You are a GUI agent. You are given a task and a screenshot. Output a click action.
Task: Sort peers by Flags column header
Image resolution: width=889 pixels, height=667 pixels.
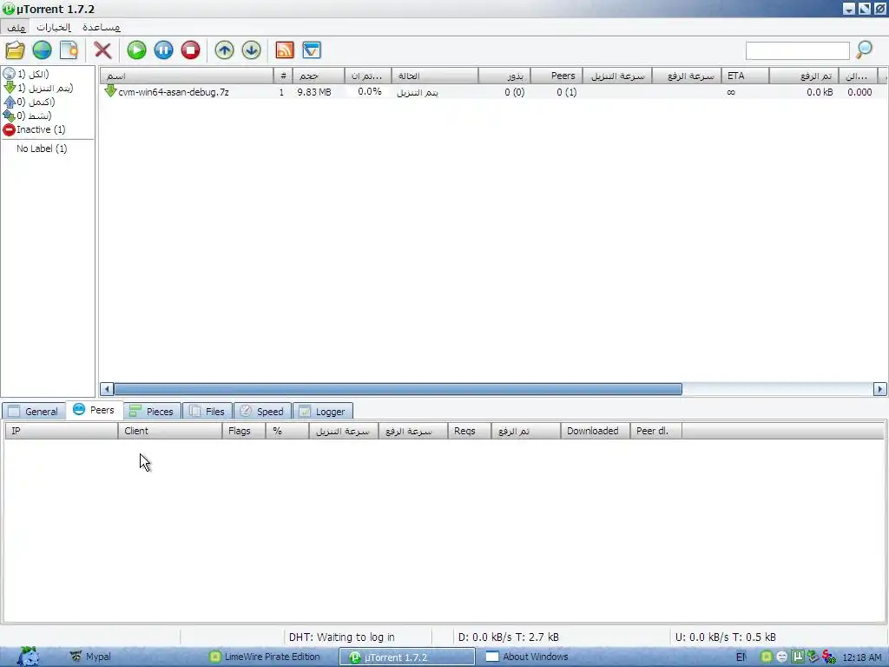[244, 431]
